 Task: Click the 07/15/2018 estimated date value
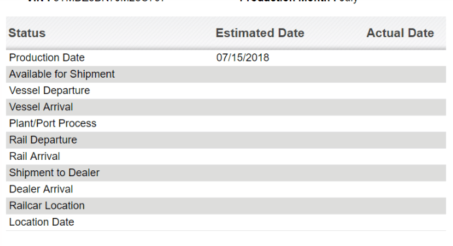pyautogui.click(x=243, y=57)
